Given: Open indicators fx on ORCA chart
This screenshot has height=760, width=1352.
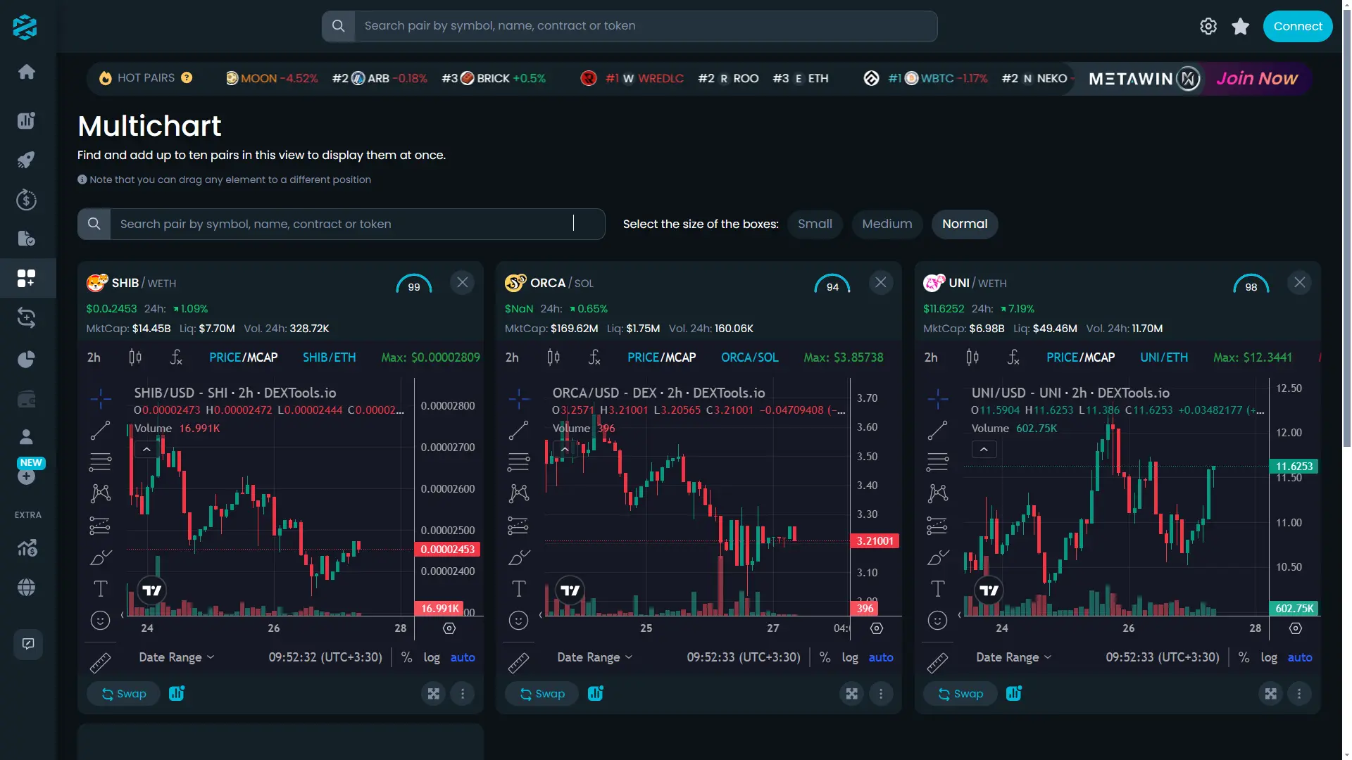Looking at the screenshot, I should click(x=594, y=357).
